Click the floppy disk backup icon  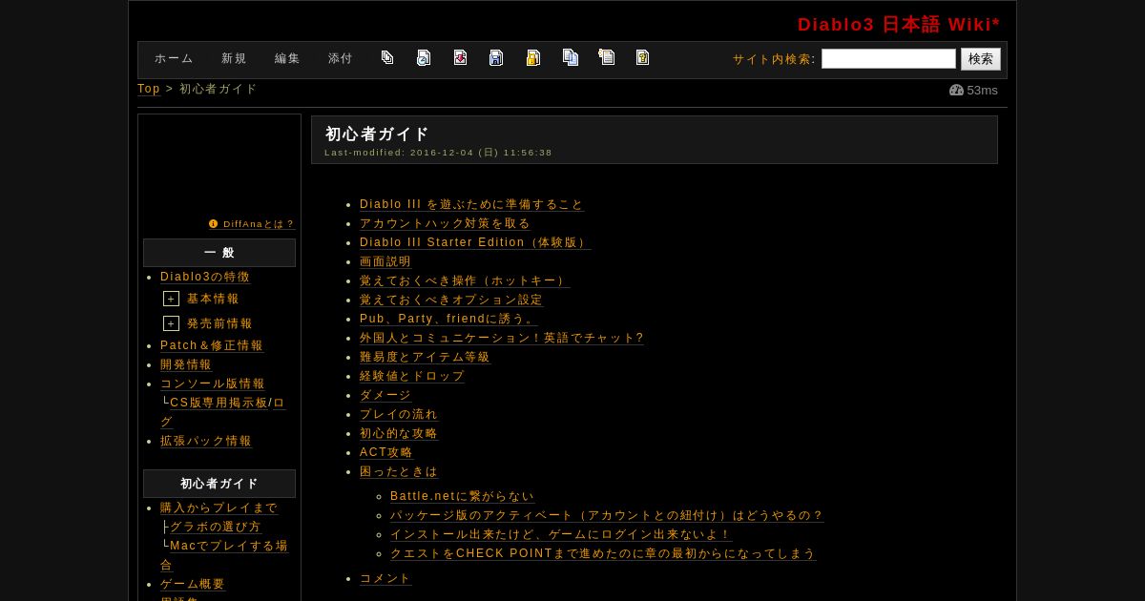(x=496, y=57)
